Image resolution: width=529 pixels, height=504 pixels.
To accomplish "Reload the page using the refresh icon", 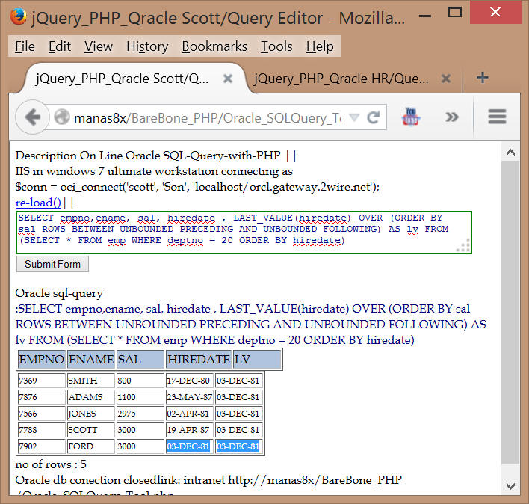I will tap(374, 117).
